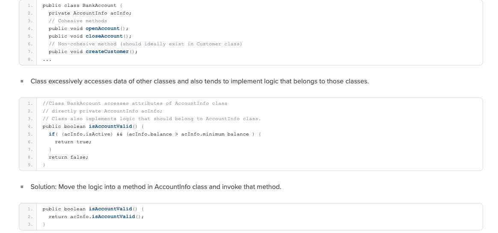Screen dimensions: 498x233
Task: Click the 'if' keyword in the code
Action: pos(52,134)
